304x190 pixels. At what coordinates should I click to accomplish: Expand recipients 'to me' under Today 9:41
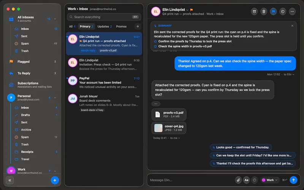pyautogui.click(x=175, y=138)
